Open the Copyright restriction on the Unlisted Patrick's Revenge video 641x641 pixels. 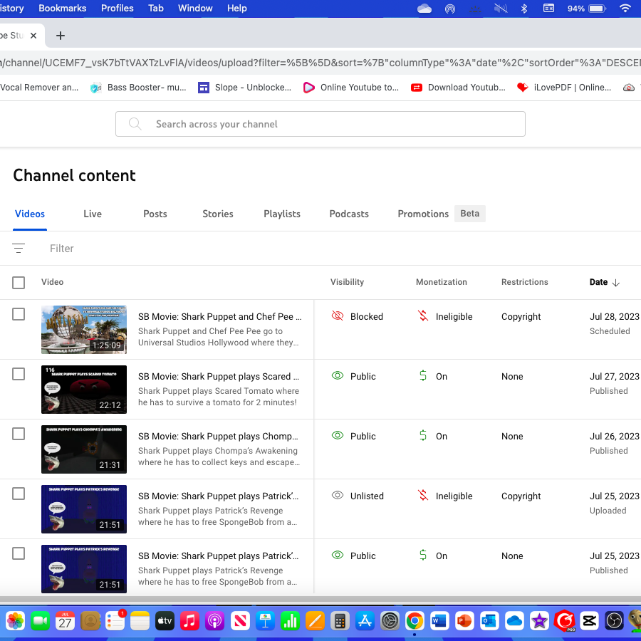[x=521, y=496]
